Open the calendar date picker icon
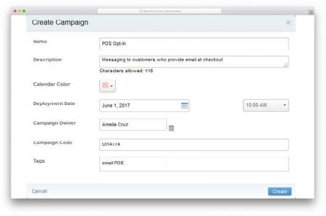The height and width of the screenshot is (216, 326). [184, 106]
